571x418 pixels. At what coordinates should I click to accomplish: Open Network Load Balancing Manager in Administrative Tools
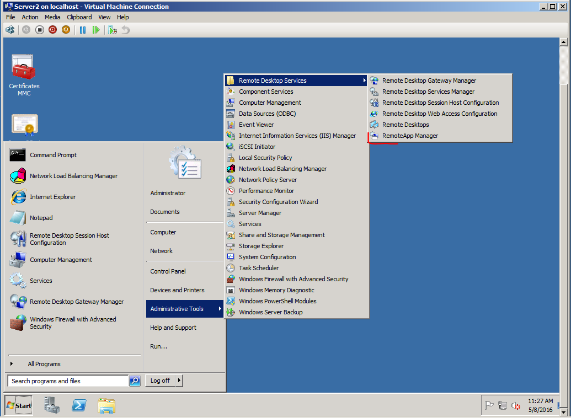[x=296, y=169]
